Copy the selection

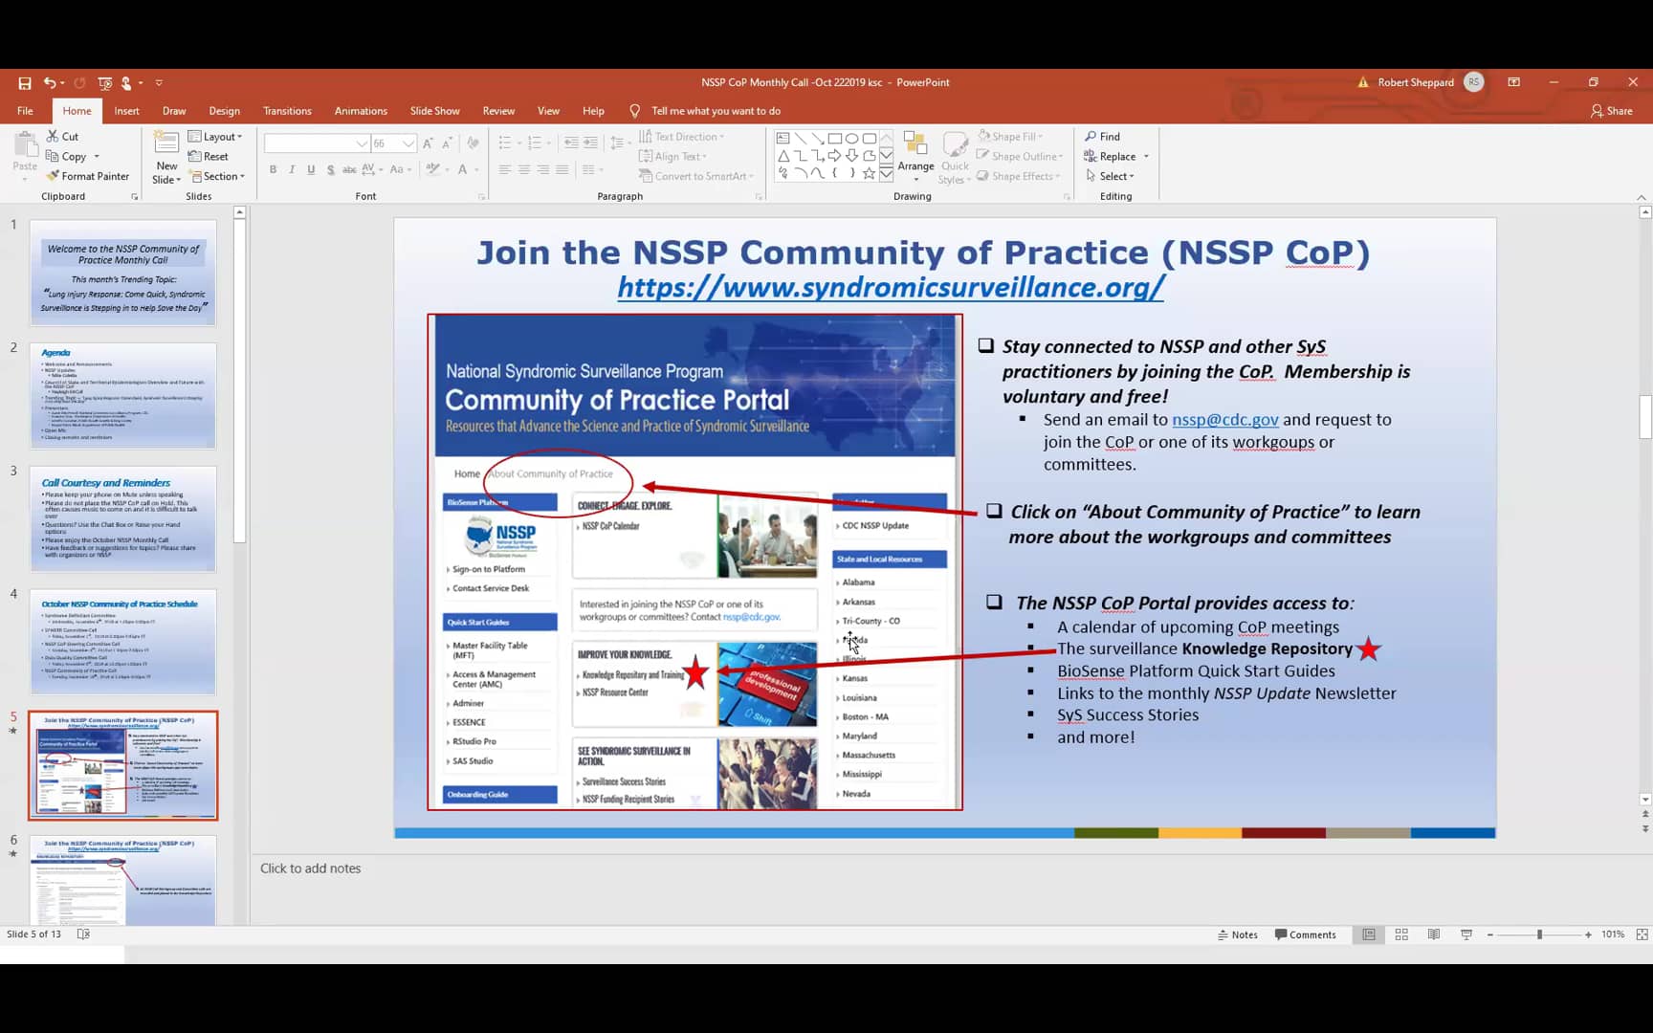67,157
